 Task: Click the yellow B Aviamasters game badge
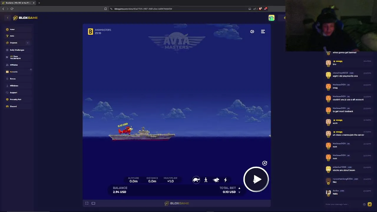click(90, 32)
